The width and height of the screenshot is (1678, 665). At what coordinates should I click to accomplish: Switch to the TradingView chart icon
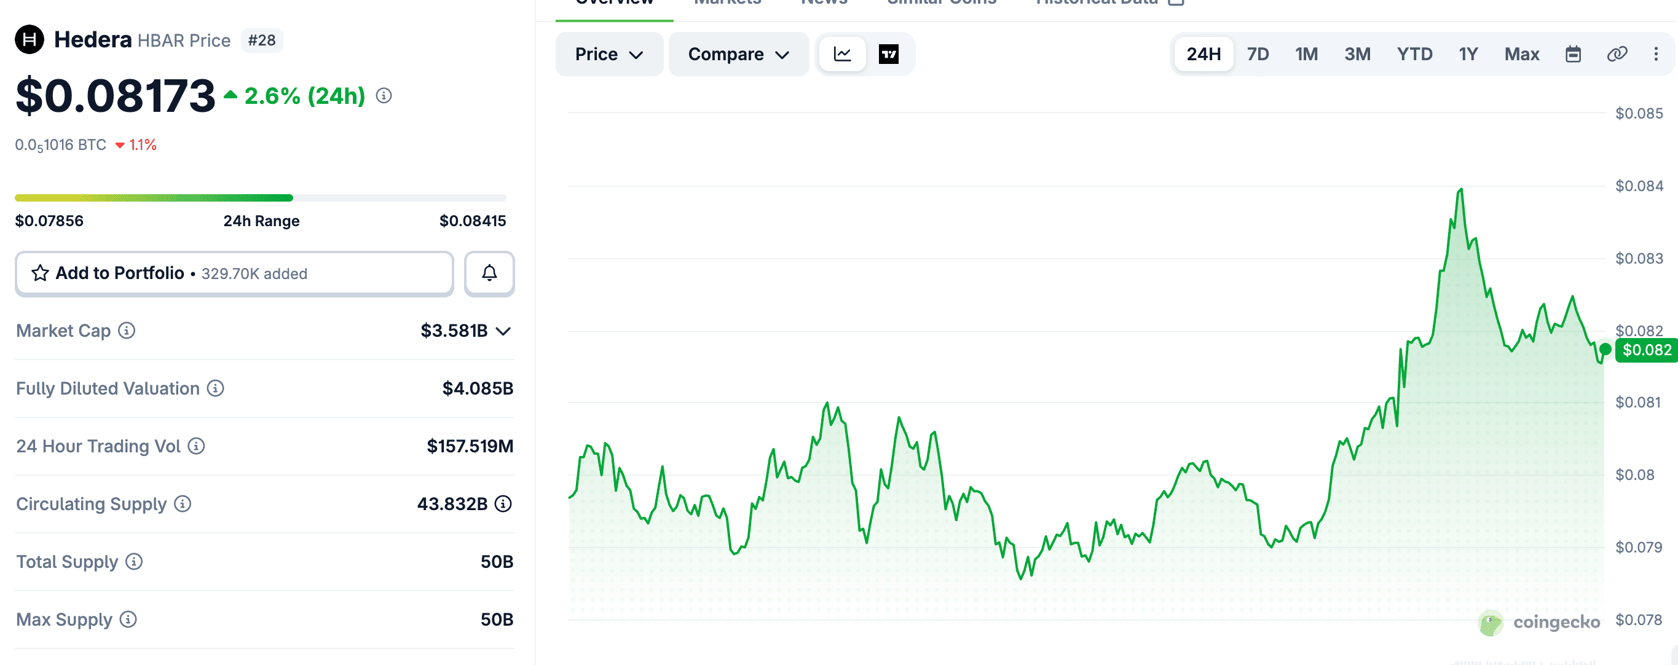click(x=889, y=54)
